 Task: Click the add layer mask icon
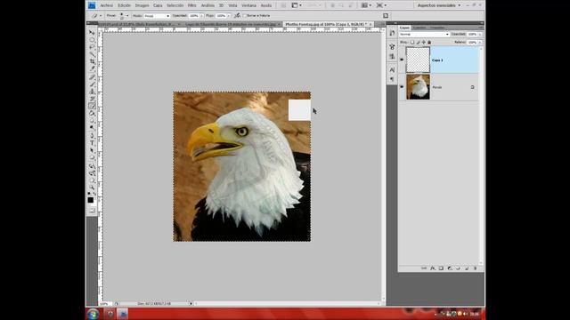tap(441, 268)
